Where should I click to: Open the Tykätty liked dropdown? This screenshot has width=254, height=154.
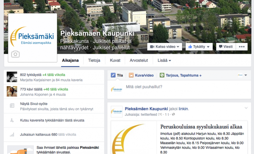(x=199, y=46)
